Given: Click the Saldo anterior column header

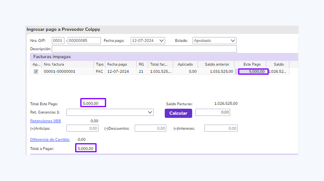Looking at the screenshot, I should (216, 64).
